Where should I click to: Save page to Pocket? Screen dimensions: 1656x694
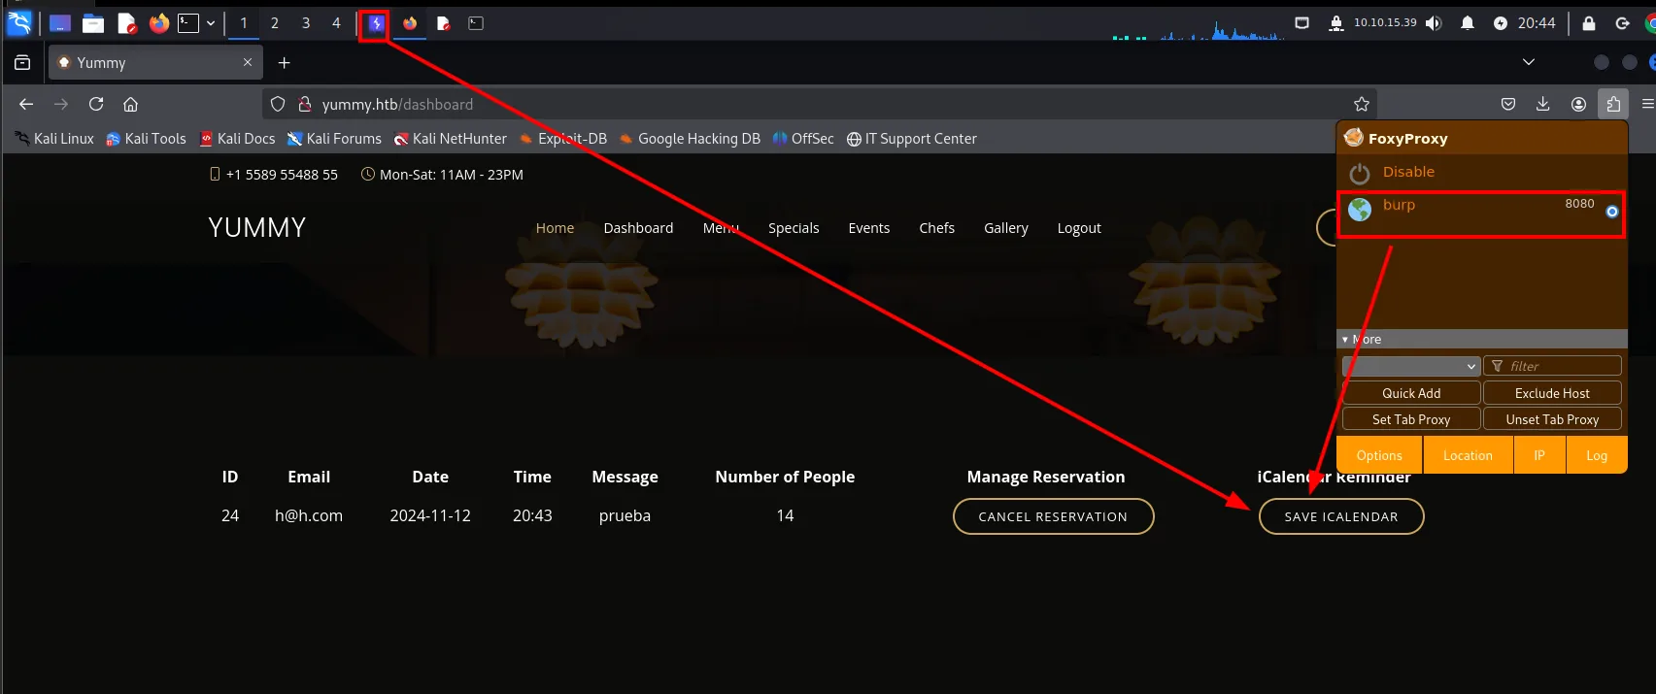(x=1508, y=104)
